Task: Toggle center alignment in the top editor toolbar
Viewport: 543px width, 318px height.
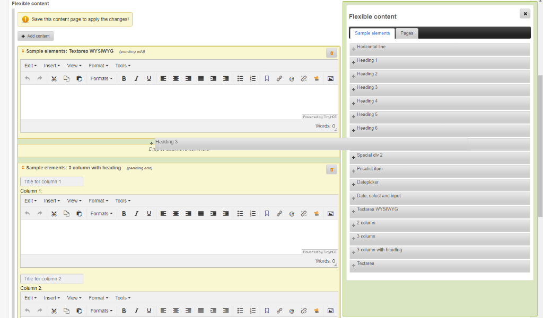Action: click(x=176, y=79)
